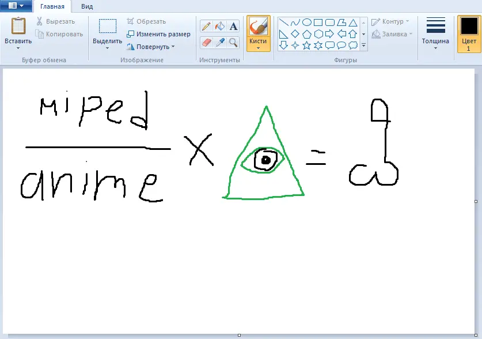Choose the Oval shape
The image size is (482, 339).
click(307, 22)
